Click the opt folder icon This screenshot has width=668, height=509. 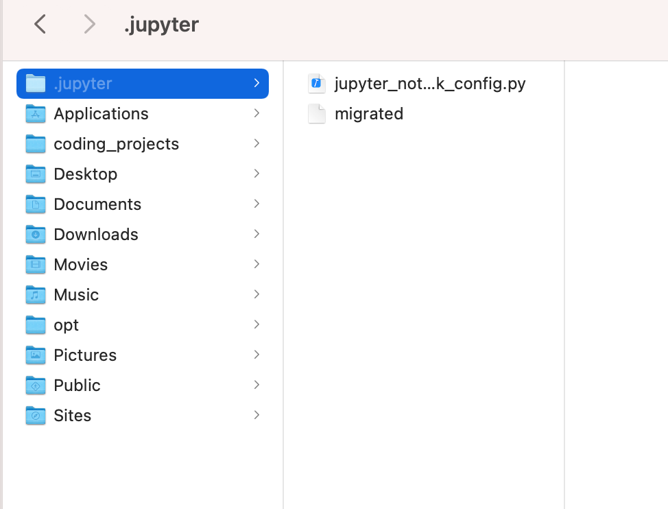point(36,325)
